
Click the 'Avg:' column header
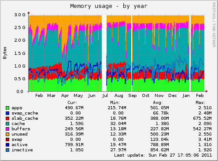(158, 103)
